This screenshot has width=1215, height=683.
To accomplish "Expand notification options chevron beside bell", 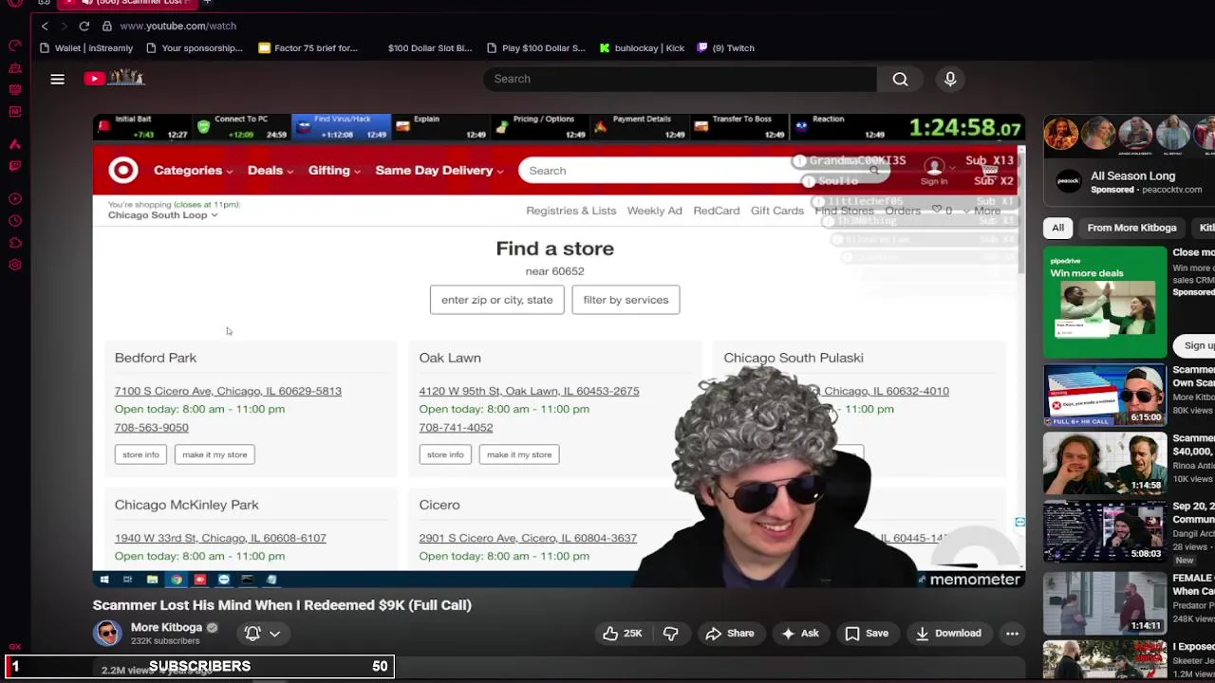I will coord(274,633).
